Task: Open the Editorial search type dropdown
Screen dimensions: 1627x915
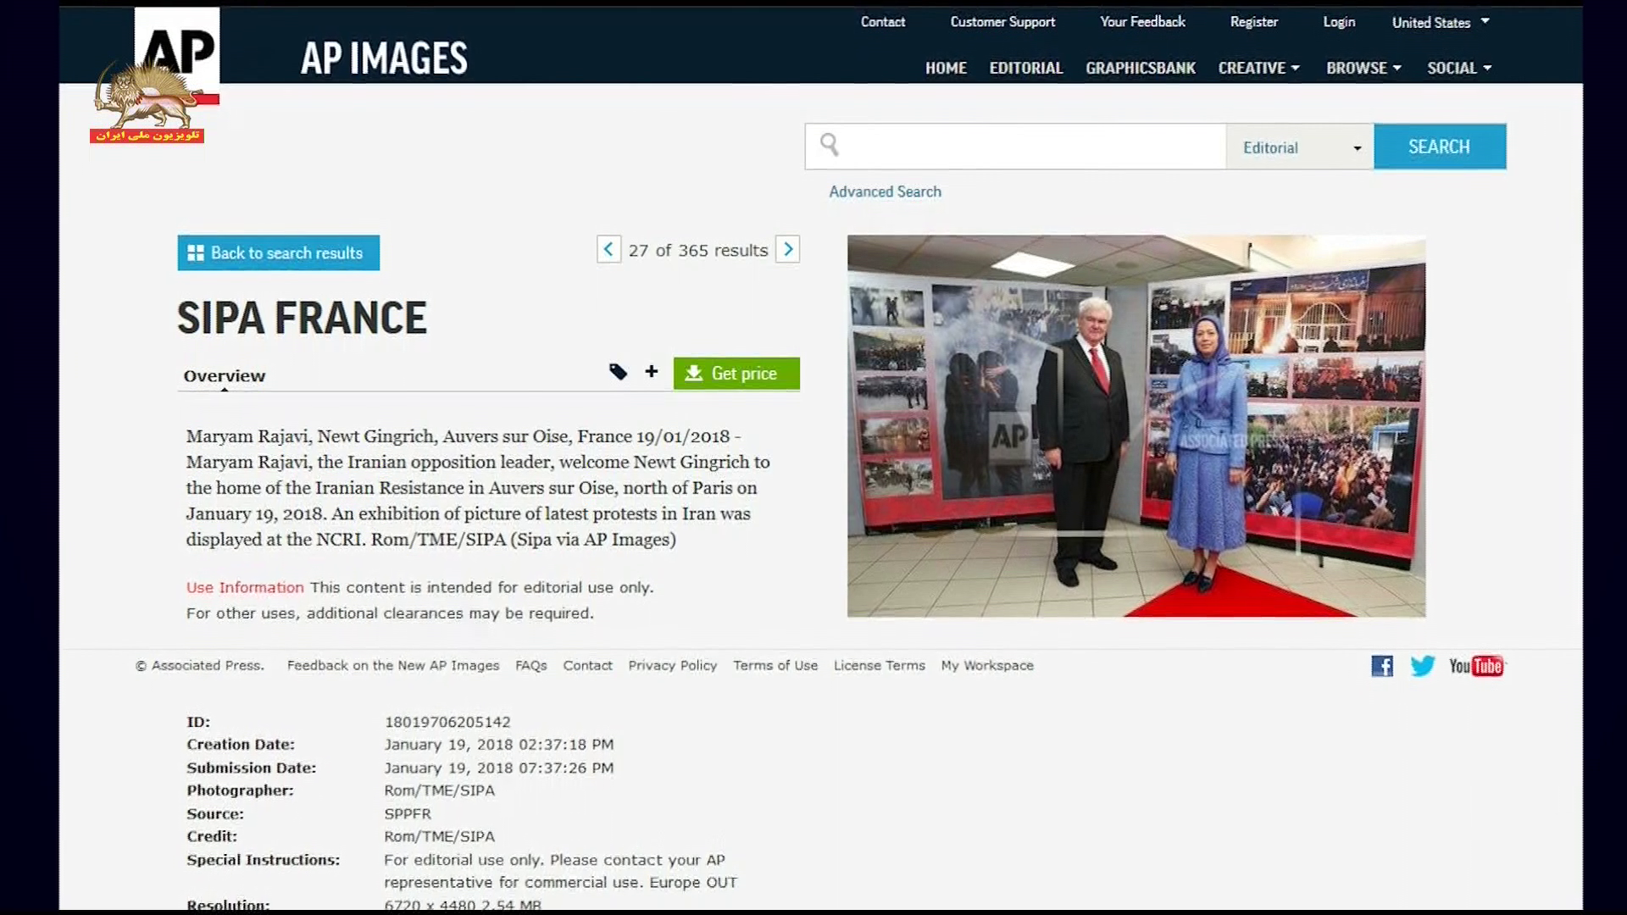Action: [x=1300, y=147]
